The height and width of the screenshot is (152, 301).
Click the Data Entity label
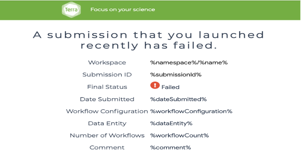tap(107, 124)
